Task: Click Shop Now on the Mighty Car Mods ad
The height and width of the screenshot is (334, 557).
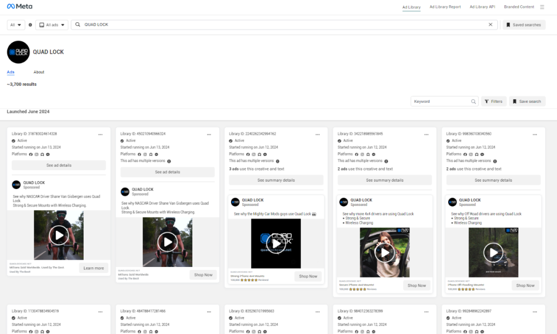Action: pos(308,276)
